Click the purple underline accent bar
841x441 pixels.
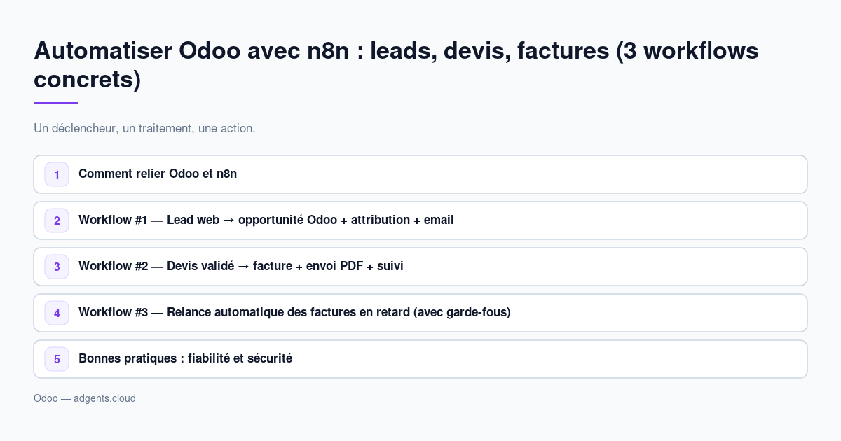tap(56, 103)
